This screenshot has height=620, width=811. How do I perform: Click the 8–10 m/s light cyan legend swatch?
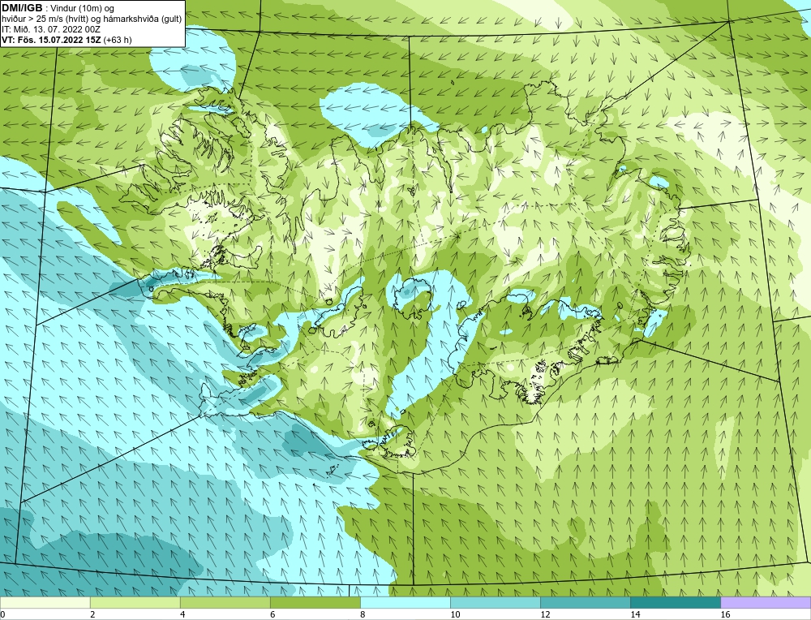click(x=405, y=603)
